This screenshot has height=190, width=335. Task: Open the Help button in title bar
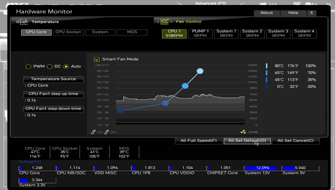293,13
